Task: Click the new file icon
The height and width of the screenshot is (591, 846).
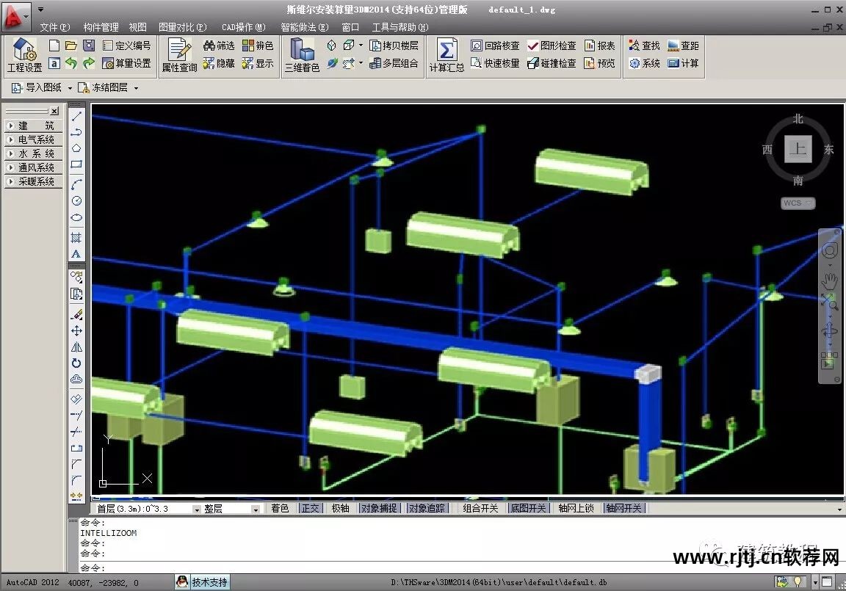Action: pyautogui.click(x=54, y=46)
